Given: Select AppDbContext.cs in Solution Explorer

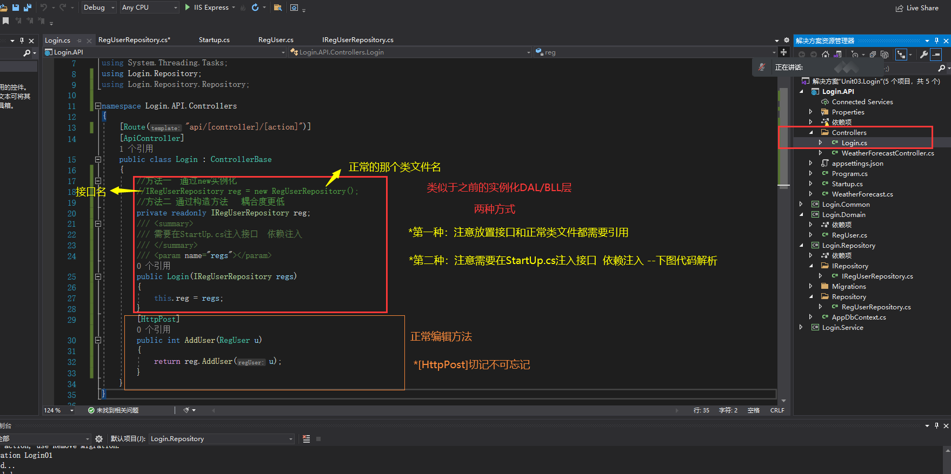Looking at the screenshot, I should (859, 317).
